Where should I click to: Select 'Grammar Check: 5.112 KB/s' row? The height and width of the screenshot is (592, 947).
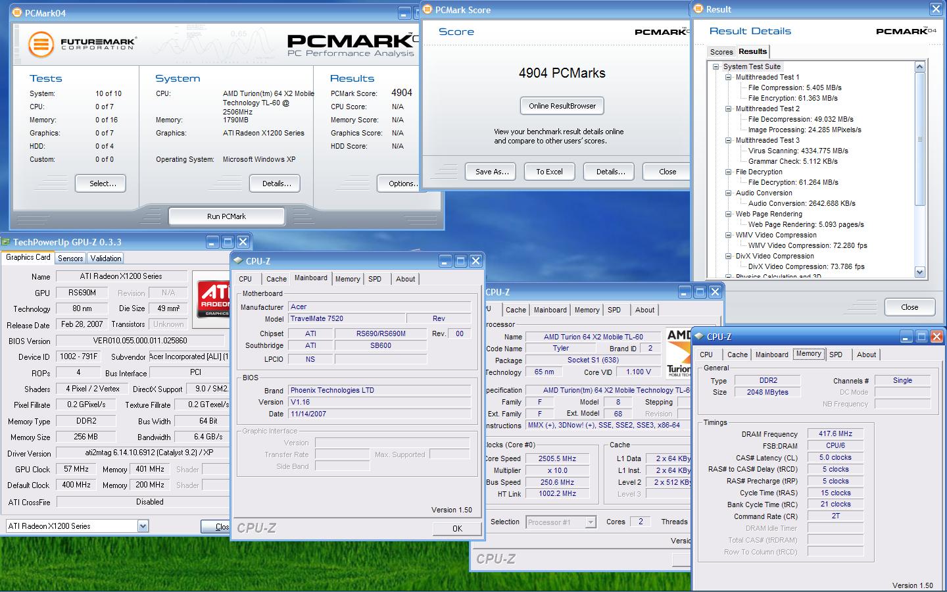792,161
